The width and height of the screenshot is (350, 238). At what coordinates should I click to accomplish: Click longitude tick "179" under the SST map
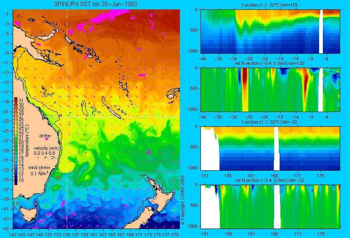pos(175,235)
